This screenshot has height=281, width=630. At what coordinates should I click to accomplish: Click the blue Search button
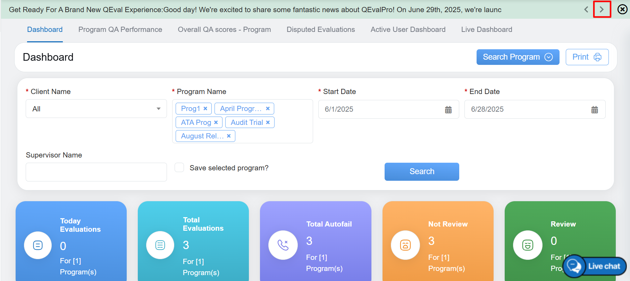[421, 171]
